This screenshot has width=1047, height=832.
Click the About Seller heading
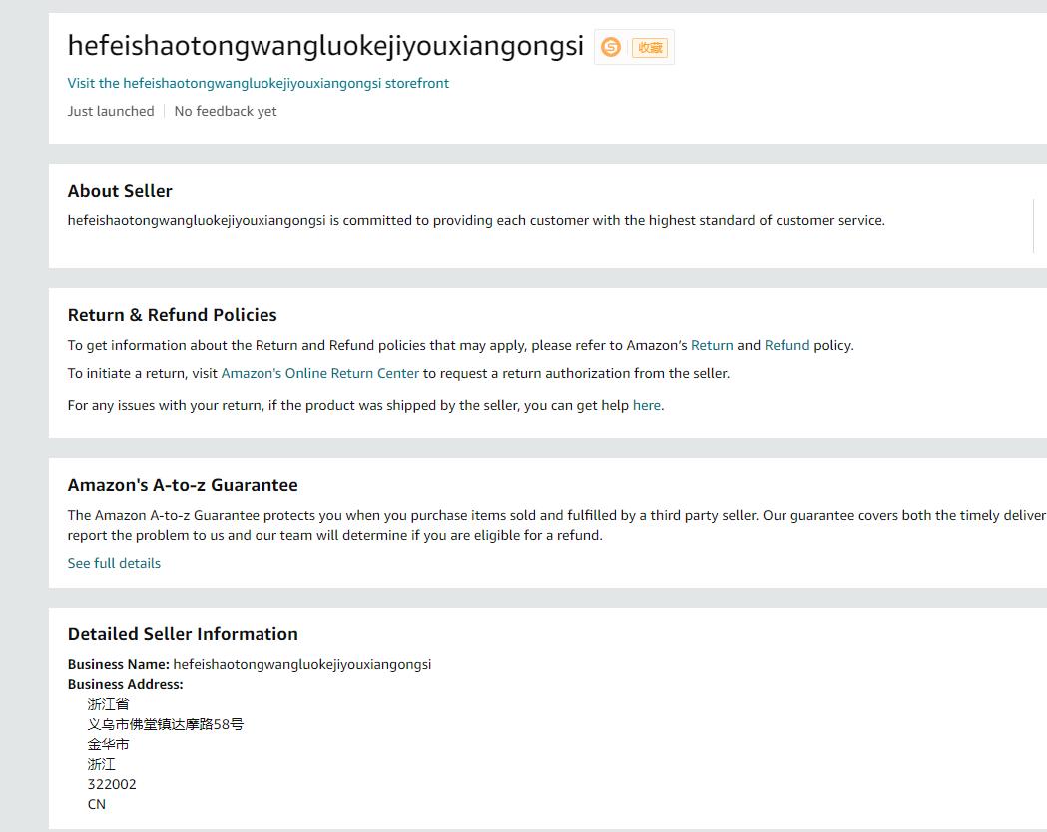pyautogui.click(x=120, y=191)
